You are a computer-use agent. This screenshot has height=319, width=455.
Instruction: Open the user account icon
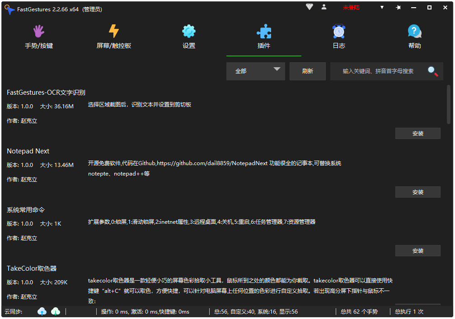coord(324,7)
